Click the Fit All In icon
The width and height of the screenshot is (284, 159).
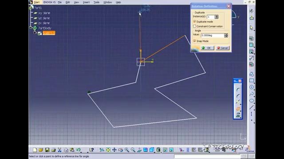[108, 150]
